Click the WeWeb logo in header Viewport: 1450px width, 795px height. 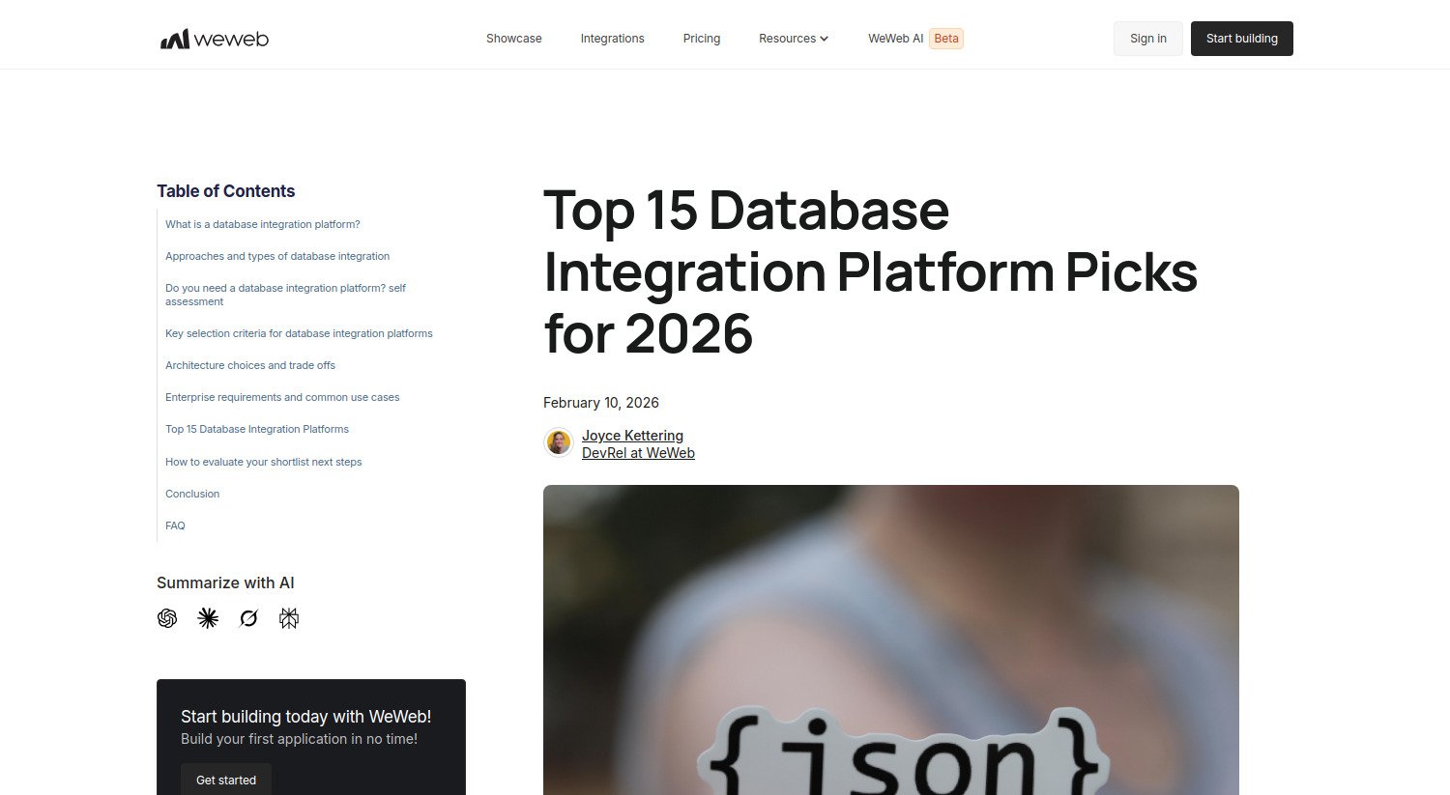[215, 39]
